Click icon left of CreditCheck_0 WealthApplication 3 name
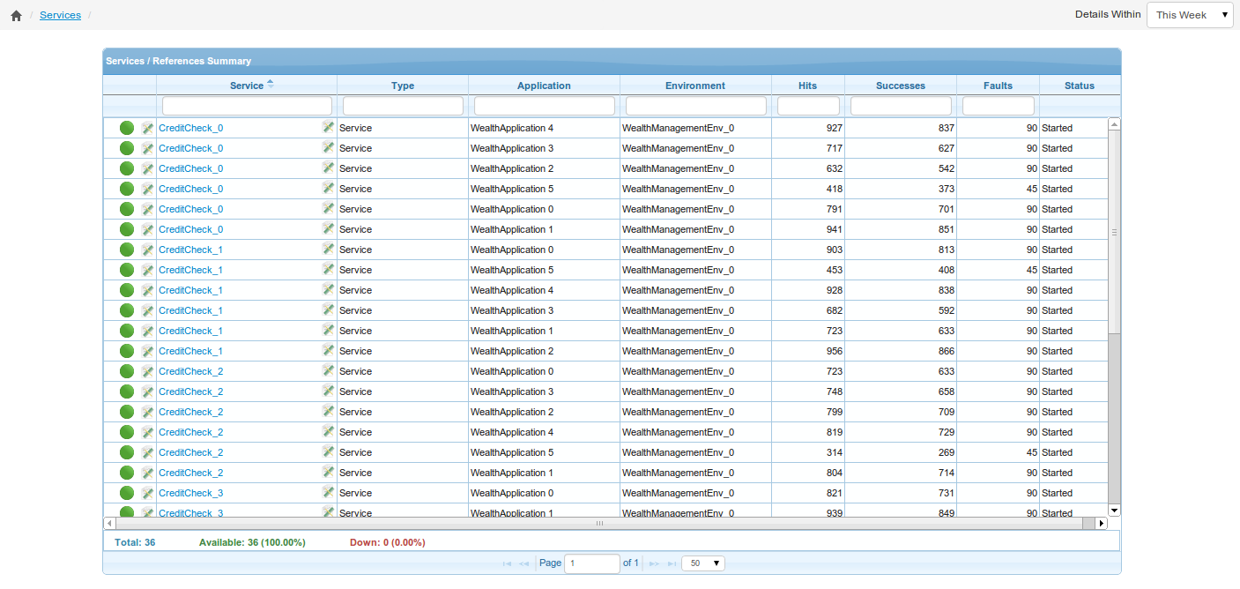Viewport: 1240px width, 589px height. (147, 148)
